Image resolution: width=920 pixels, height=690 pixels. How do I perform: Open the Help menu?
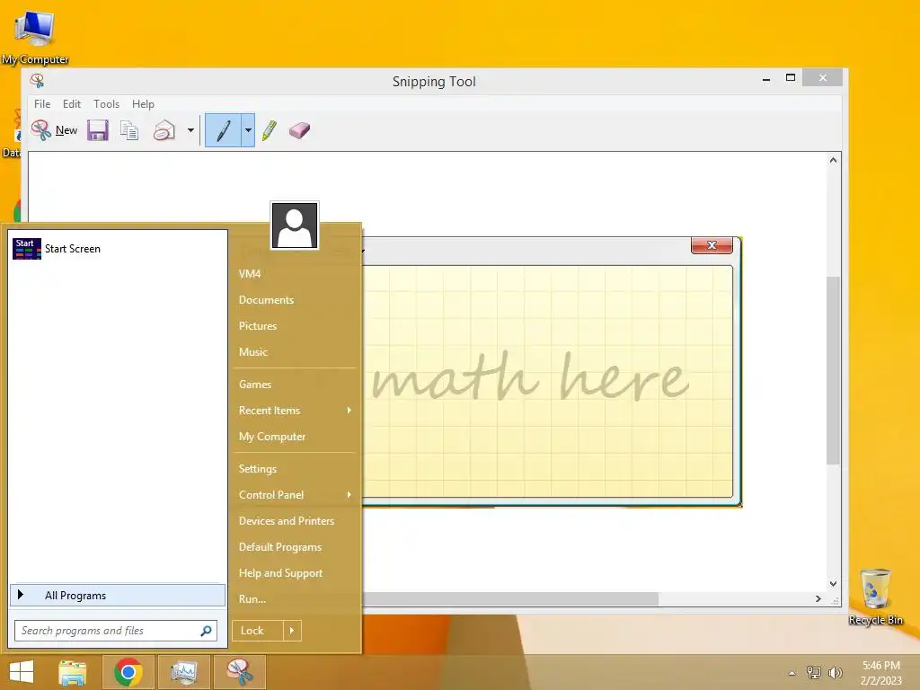(x=143, y=104)
